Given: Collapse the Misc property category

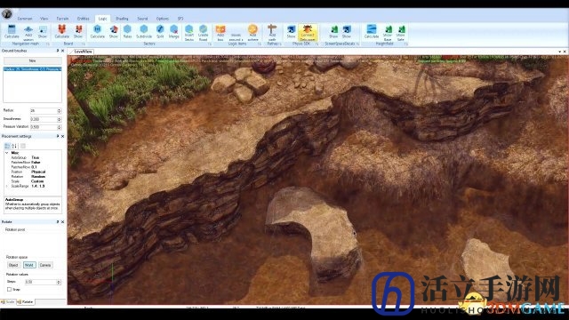Looking at the screenshot, I should click(x=7, y=153).
